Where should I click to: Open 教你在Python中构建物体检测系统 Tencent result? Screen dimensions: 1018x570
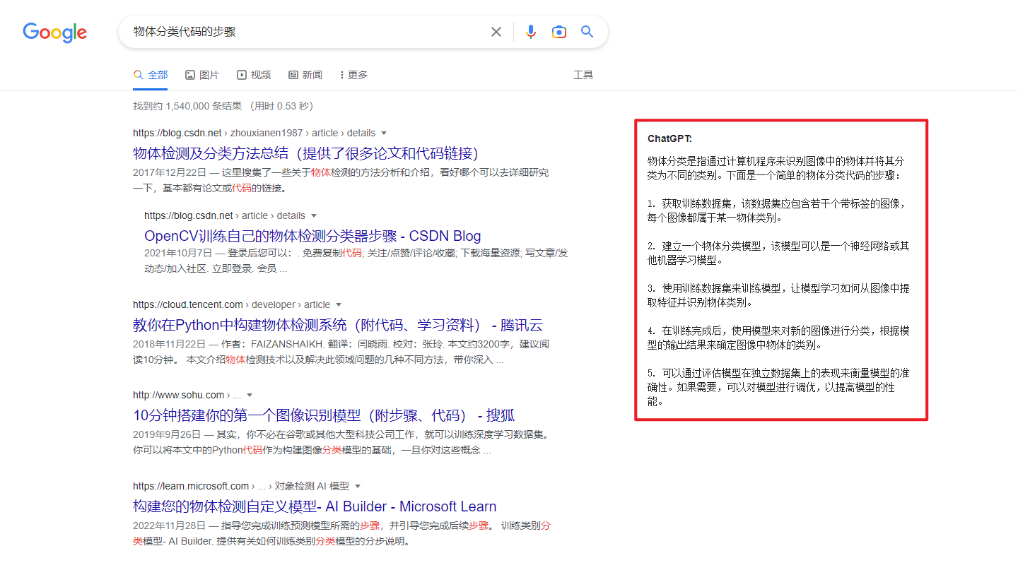(x=338, y=325)
